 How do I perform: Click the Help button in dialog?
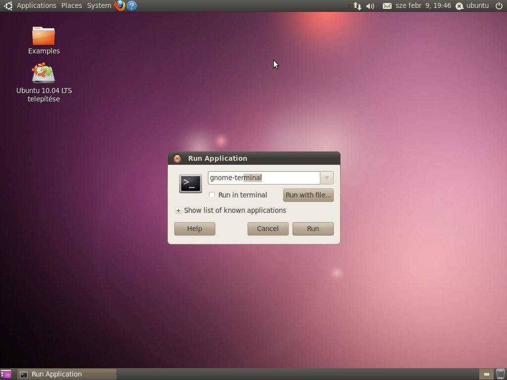195,229
